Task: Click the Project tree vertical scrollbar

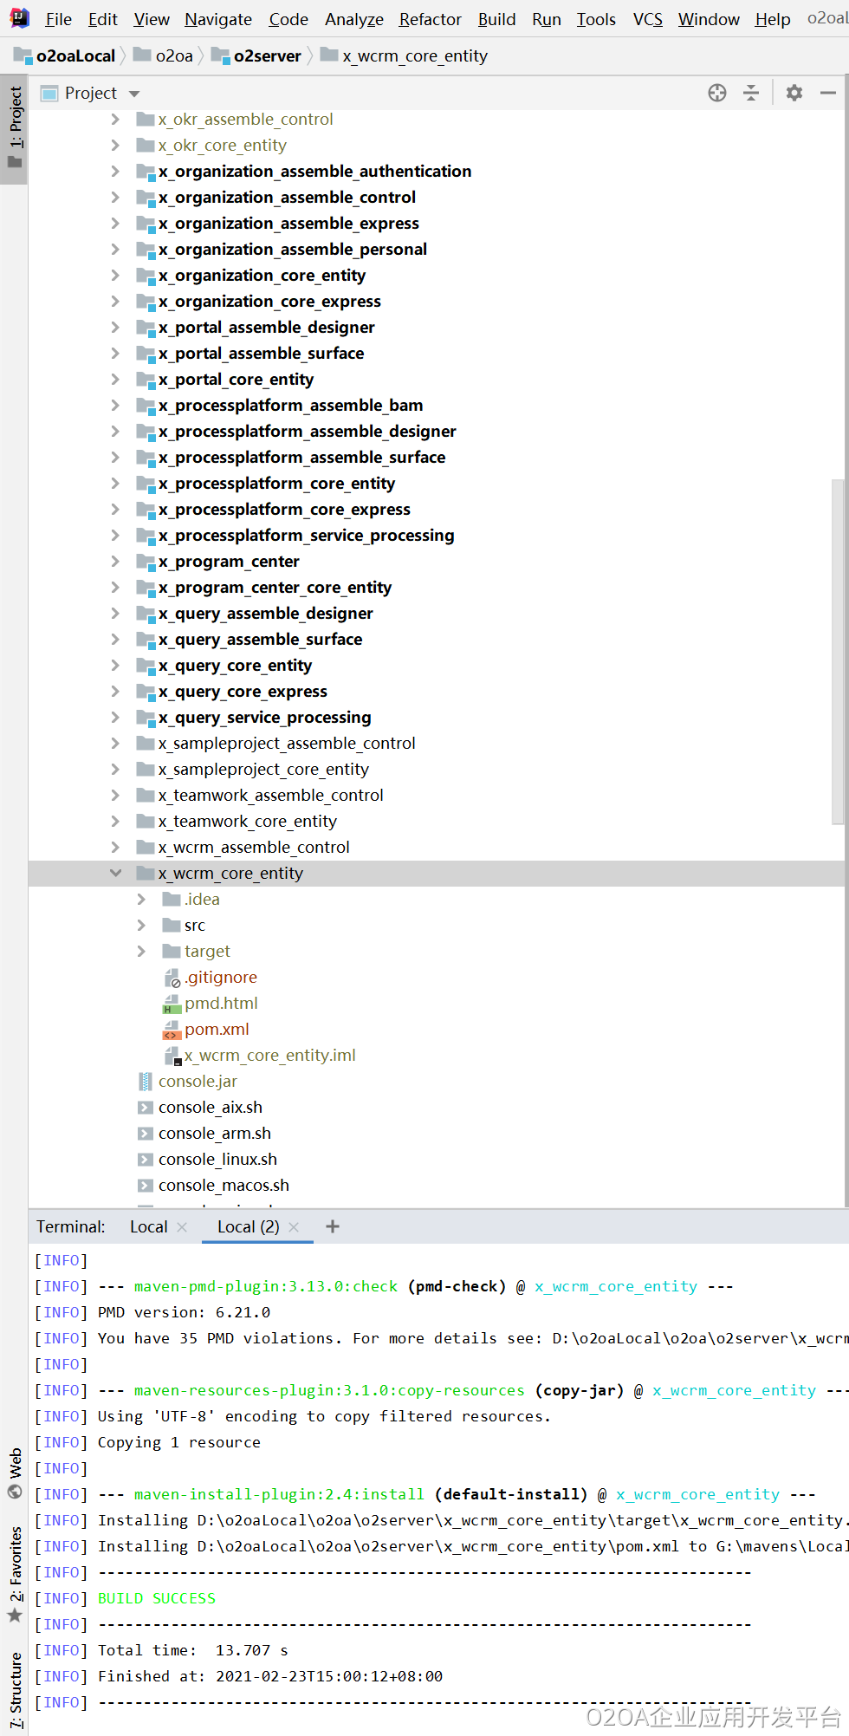Action: (x=837, y=650)
